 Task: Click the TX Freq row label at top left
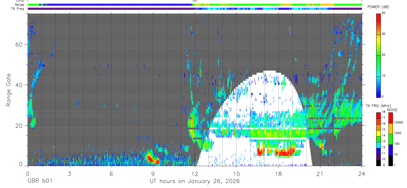tap(18, 9)
